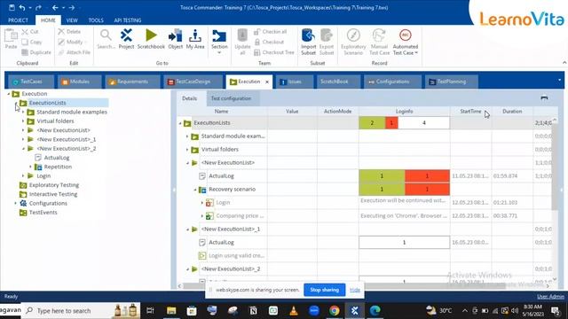568x319 pixels.
Task: Expand Virtual folders in left tree
Action: coord(24,121)
